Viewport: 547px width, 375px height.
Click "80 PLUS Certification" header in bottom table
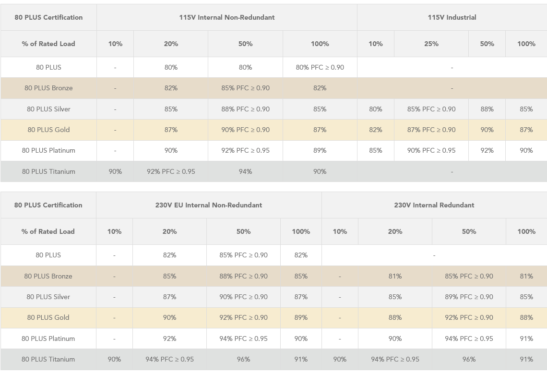pos(48,205)
